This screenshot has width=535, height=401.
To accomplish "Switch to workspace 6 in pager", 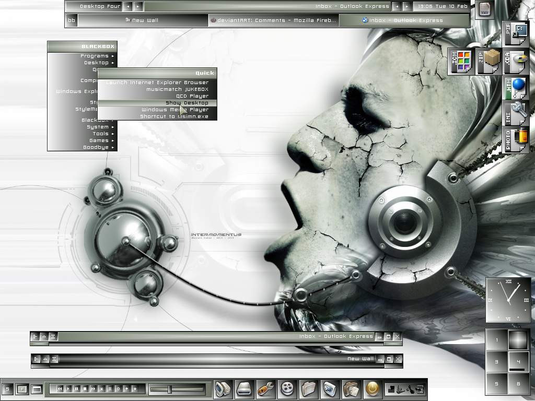I will [518, 384].
